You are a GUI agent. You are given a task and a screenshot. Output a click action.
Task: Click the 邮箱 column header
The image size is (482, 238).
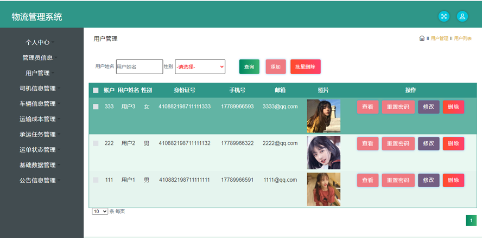click(x=280, y=90)
